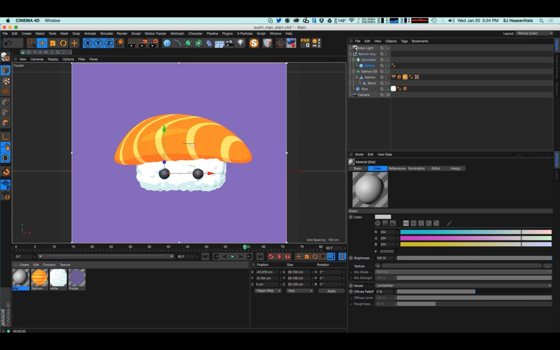The width and height of the screenshot is (560, 350).
Task: Collapse the Symmetry tree node
Action: tap(353, 60)
